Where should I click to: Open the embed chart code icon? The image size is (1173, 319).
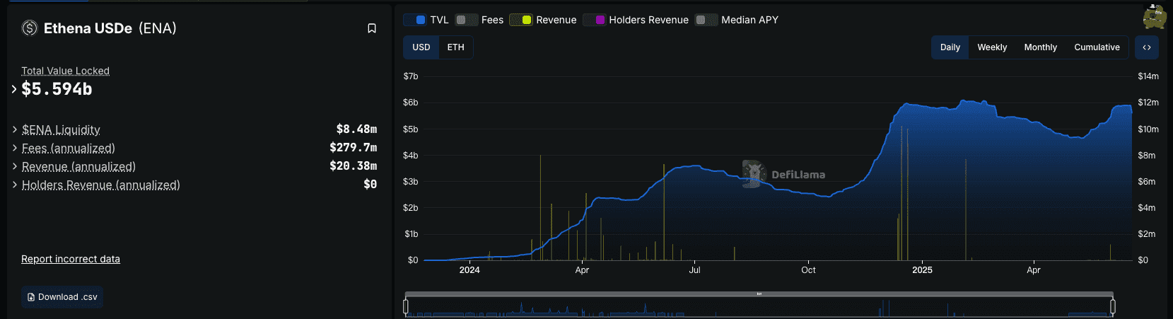point(1147,47)
